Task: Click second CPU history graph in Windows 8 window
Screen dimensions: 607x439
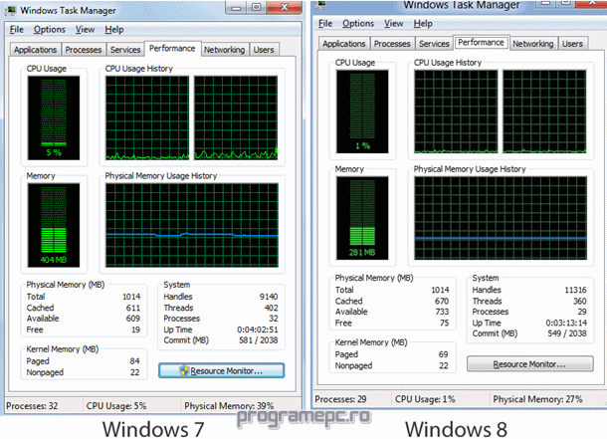Action: point(544,111)
